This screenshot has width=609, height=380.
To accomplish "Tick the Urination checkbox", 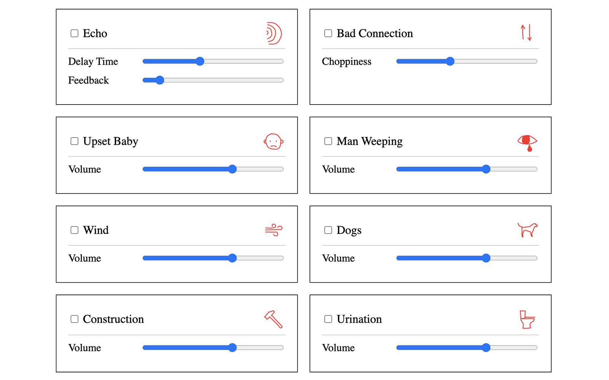I will coord(328,319).
